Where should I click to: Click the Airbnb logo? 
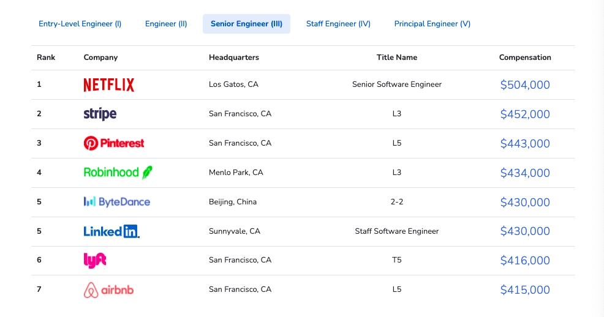[x=108, y=289]
